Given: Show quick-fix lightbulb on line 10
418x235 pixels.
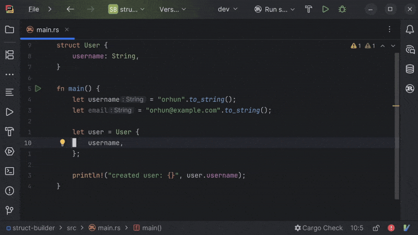Looking at the screenshot, I should tap(62, 143).
